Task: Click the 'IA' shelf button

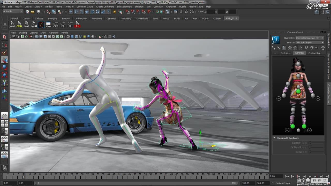Action: click(70, 25)
